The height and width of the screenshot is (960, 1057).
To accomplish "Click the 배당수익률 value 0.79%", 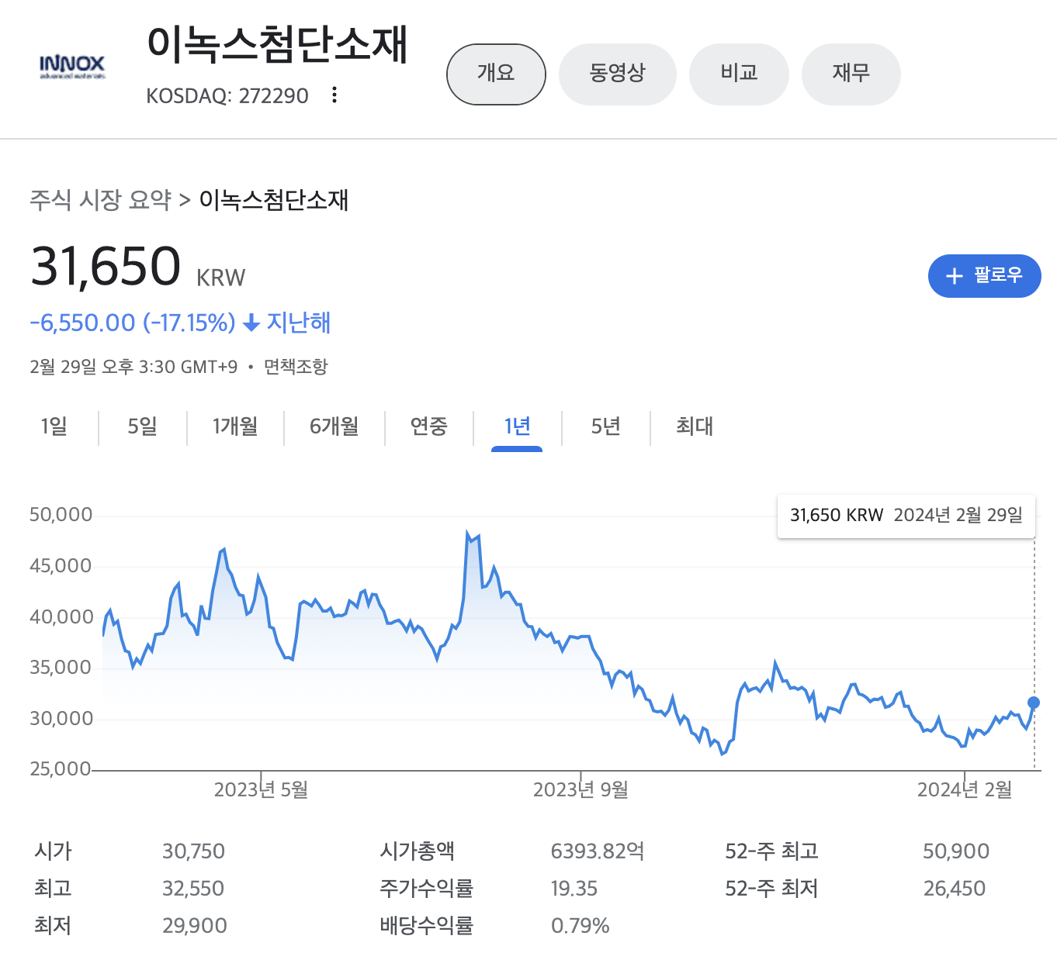I will coord(580,926).
